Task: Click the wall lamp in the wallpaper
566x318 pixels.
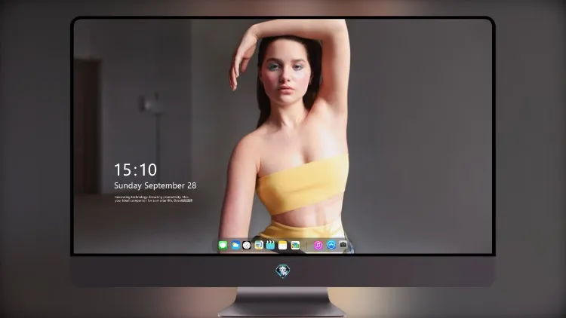Action: 152,105
